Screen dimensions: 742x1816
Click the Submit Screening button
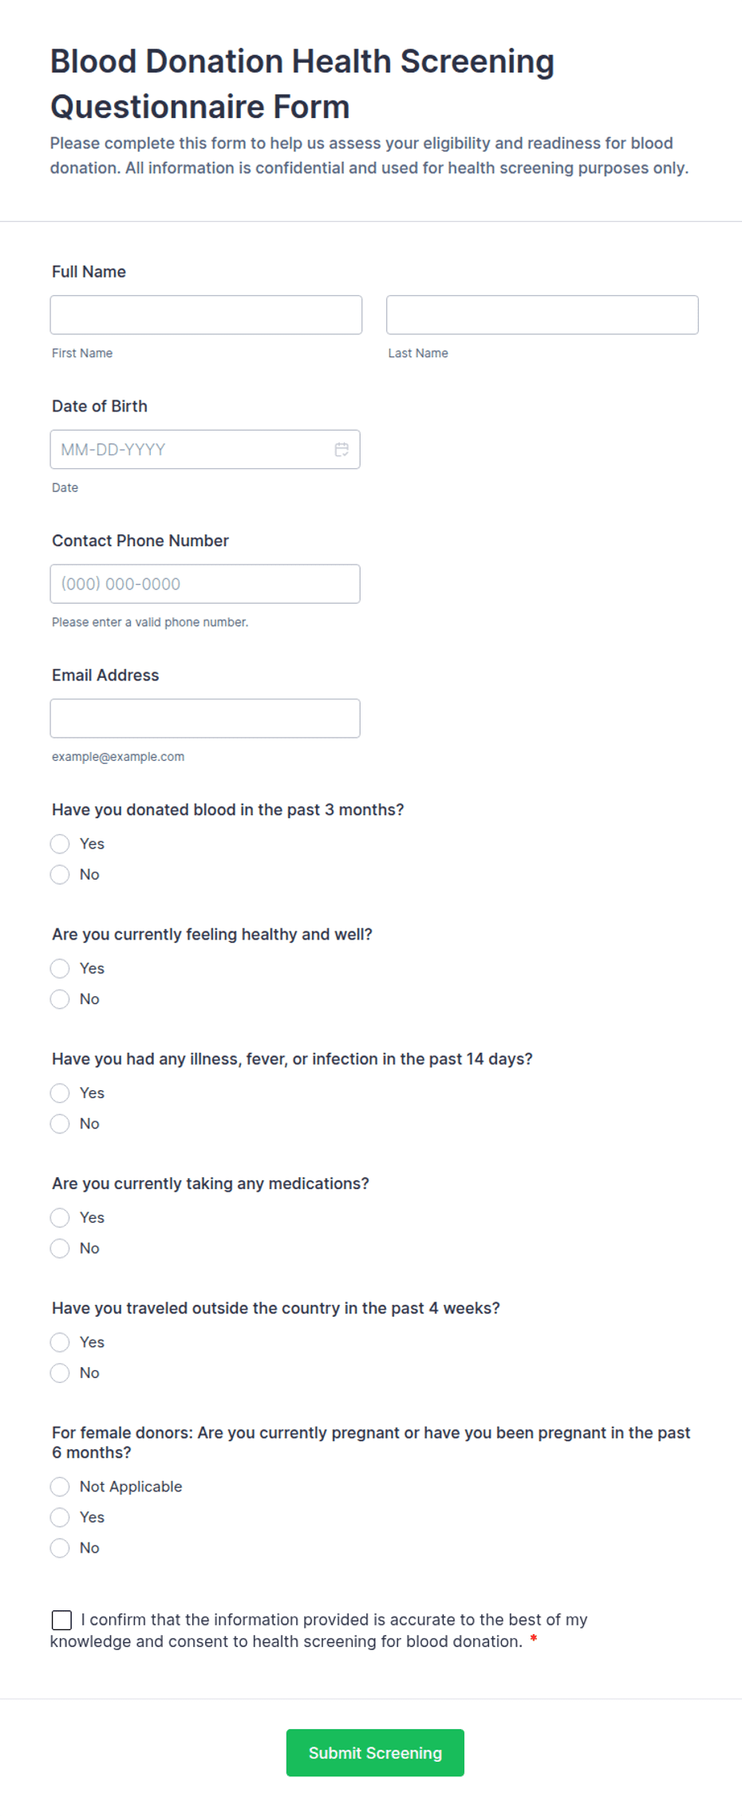tap(375, 1753)
